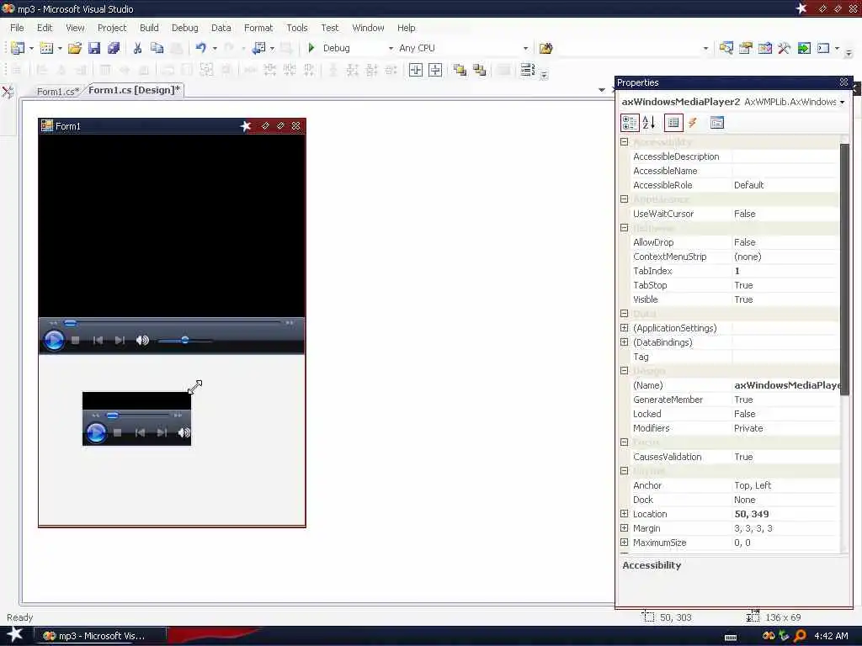Toggle the Properties list view button
The height and width of the screenshot is (646, 862).
pyautogui.click(x=673, y=123)
